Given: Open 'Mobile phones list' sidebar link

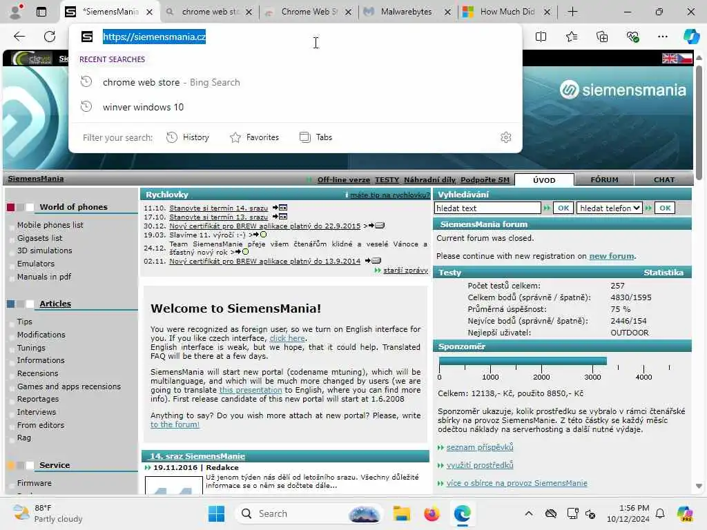Looking at the screenshot, I should pyautogui.click(x=50, y=225).
